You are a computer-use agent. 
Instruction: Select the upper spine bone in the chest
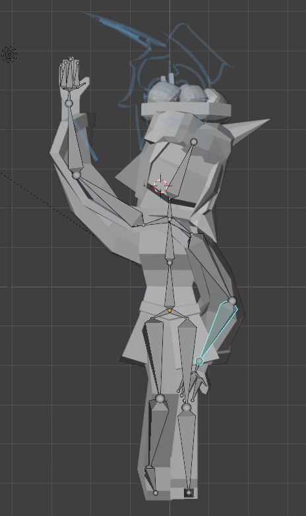coord(169,241)
